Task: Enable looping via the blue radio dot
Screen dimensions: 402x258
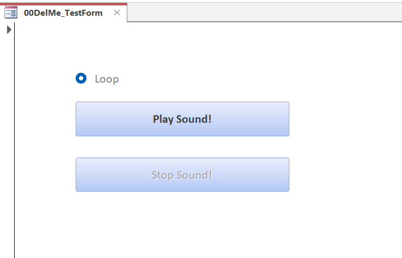Action: [x=81, y=79]
